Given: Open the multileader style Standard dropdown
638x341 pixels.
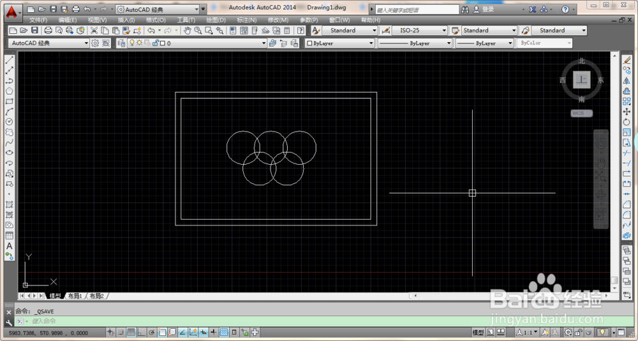Looking at the screenshot, I should [x=559, y=30].
